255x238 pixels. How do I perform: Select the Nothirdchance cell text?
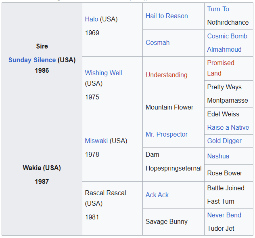[228, 23]
